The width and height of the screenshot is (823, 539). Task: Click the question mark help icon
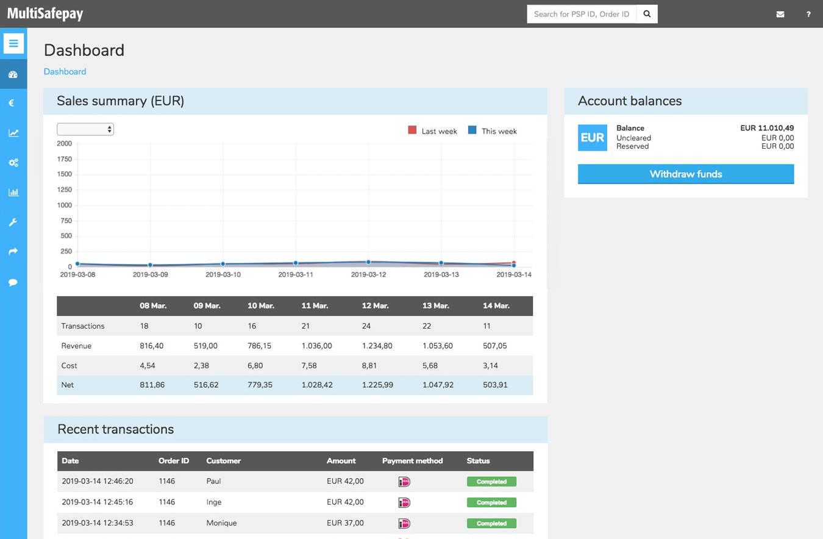[x=808, y=14]
